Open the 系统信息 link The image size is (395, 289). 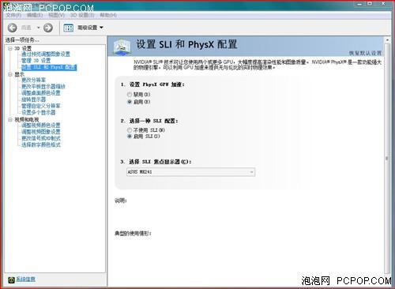(x=25, y=280)
